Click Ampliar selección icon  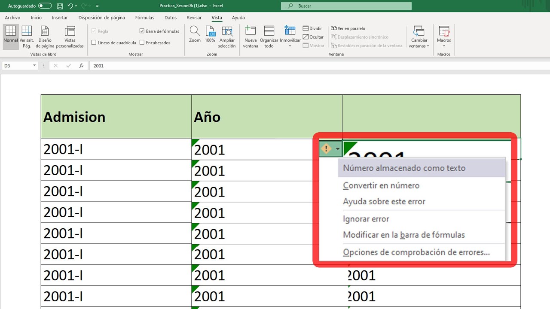click(x=227, y=31)
